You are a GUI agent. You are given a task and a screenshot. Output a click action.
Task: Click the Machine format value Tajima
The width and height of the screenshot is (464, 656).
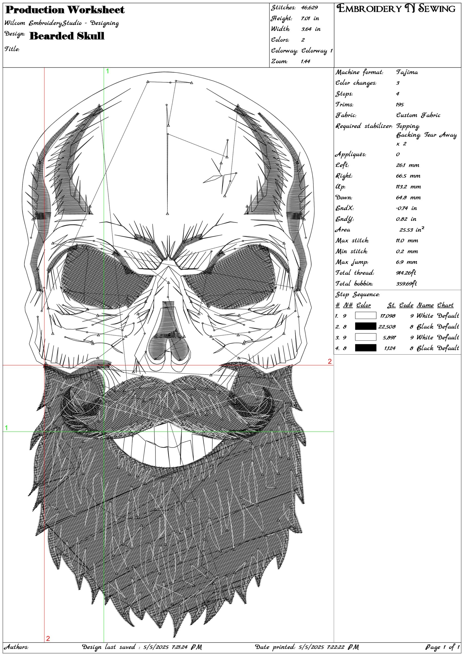pos(407,72)
